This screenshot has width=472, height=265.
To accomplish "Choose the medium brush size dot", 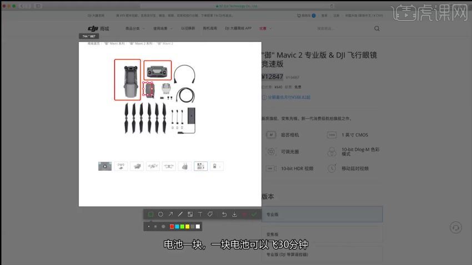I will [155, 227].
